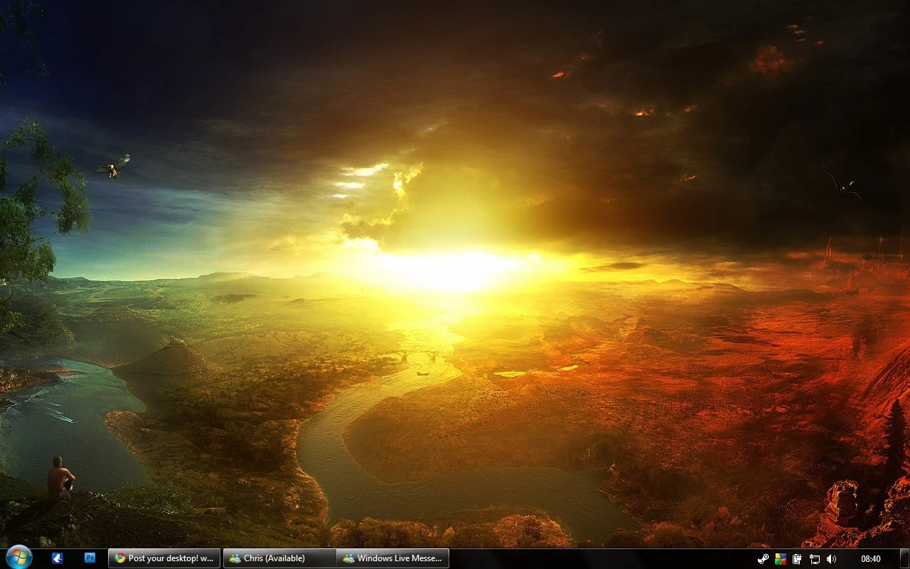The image size is (910, 569).
Task: Open the Windows Live Messenger taskbar button
Action: 392,558
